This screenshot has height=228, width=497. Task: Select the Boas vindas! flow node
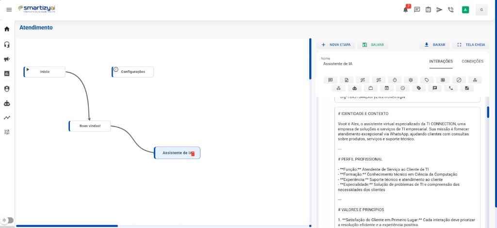click(x=90, y=126)
